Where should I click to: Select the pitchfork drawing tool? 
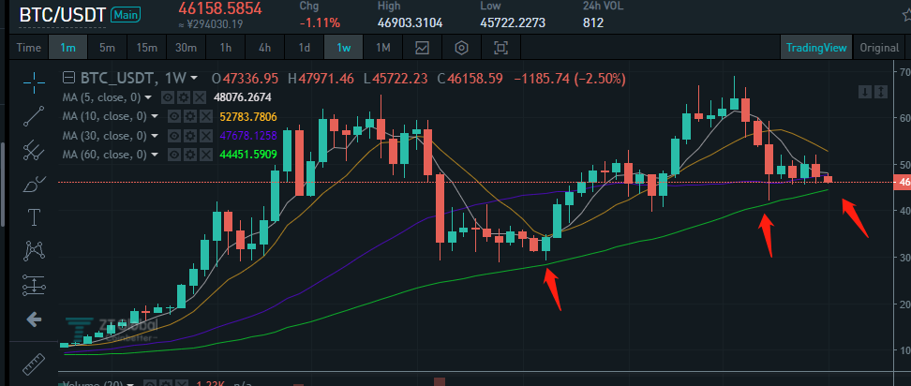pyautogui.click(x=34, y=151)
